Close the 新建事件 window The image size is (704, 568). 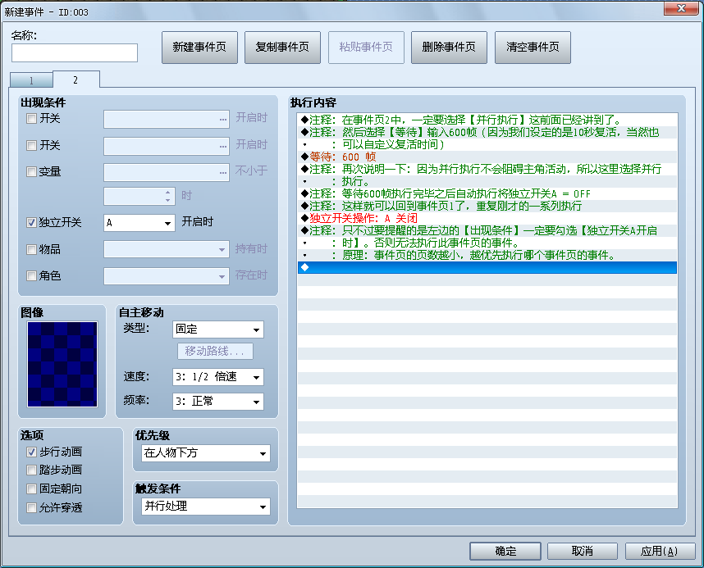(681, 8)
